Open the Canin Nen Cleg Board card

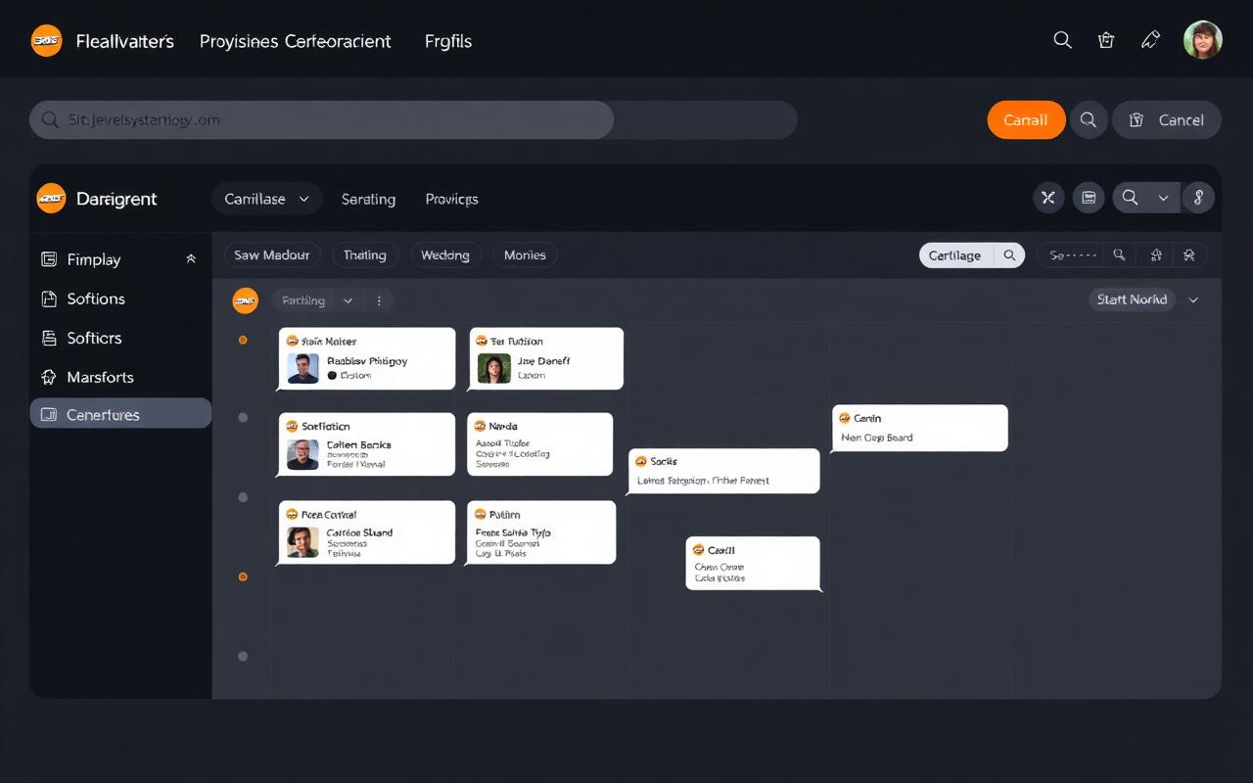coord(919,428)
